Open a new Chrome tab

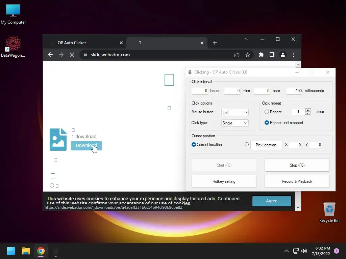(x=215, y=43)
